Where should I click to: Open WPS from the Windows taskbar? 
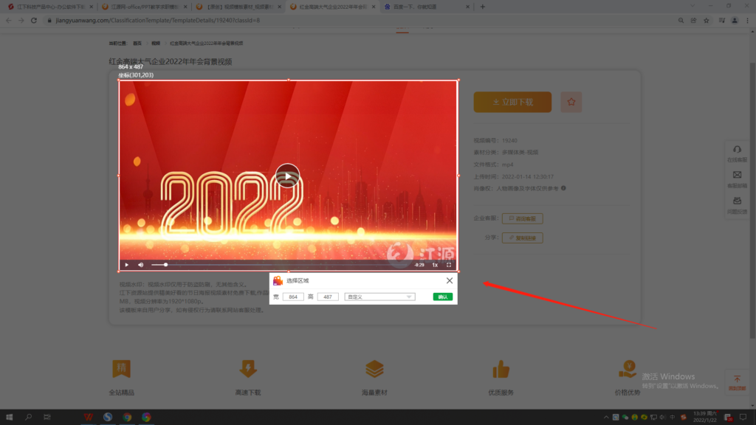[89, 417]
